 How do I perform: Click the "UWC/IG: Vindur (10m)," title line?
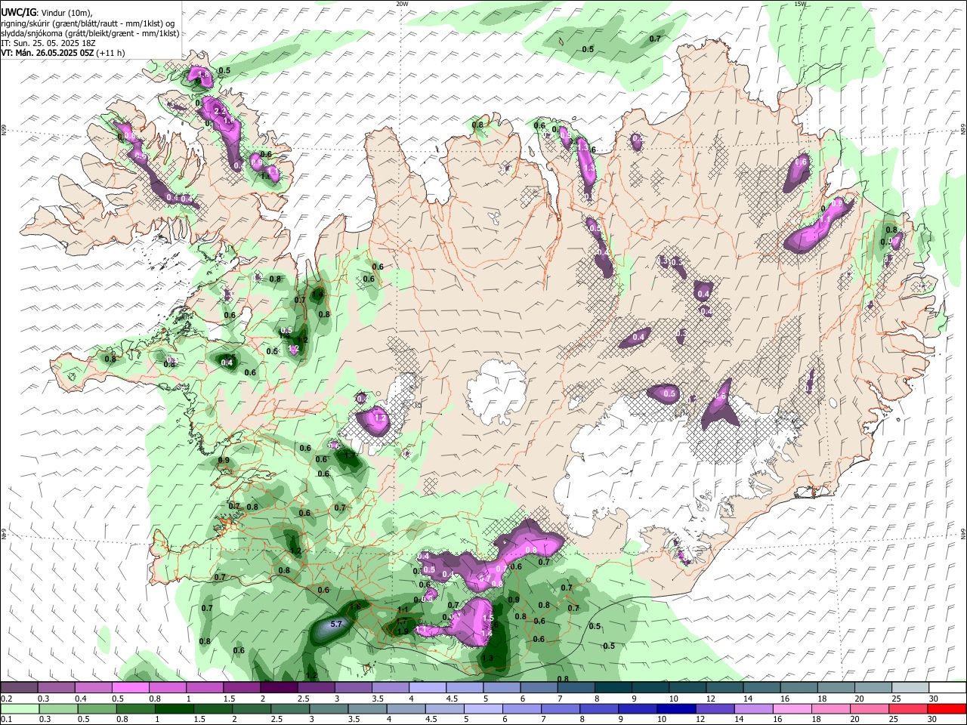[x=47, y=13]
